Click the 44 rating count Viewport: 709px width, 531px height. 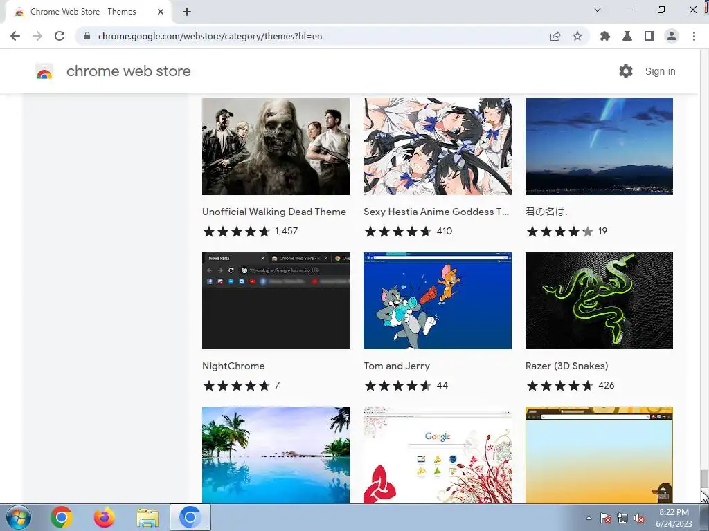(x=442, y=385)
